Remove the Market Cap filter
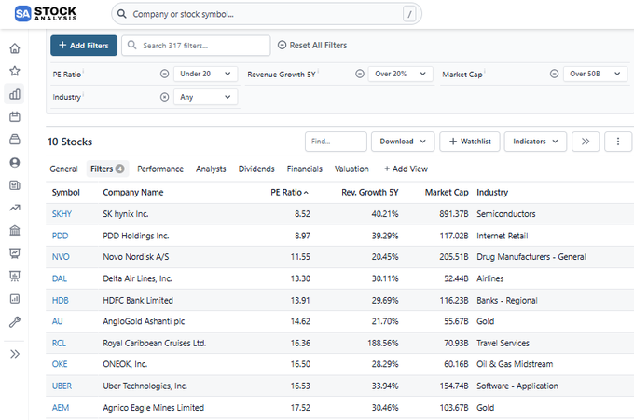Image resolution: width=634 pixels, height=420 pixels. (x=554, y=74)
